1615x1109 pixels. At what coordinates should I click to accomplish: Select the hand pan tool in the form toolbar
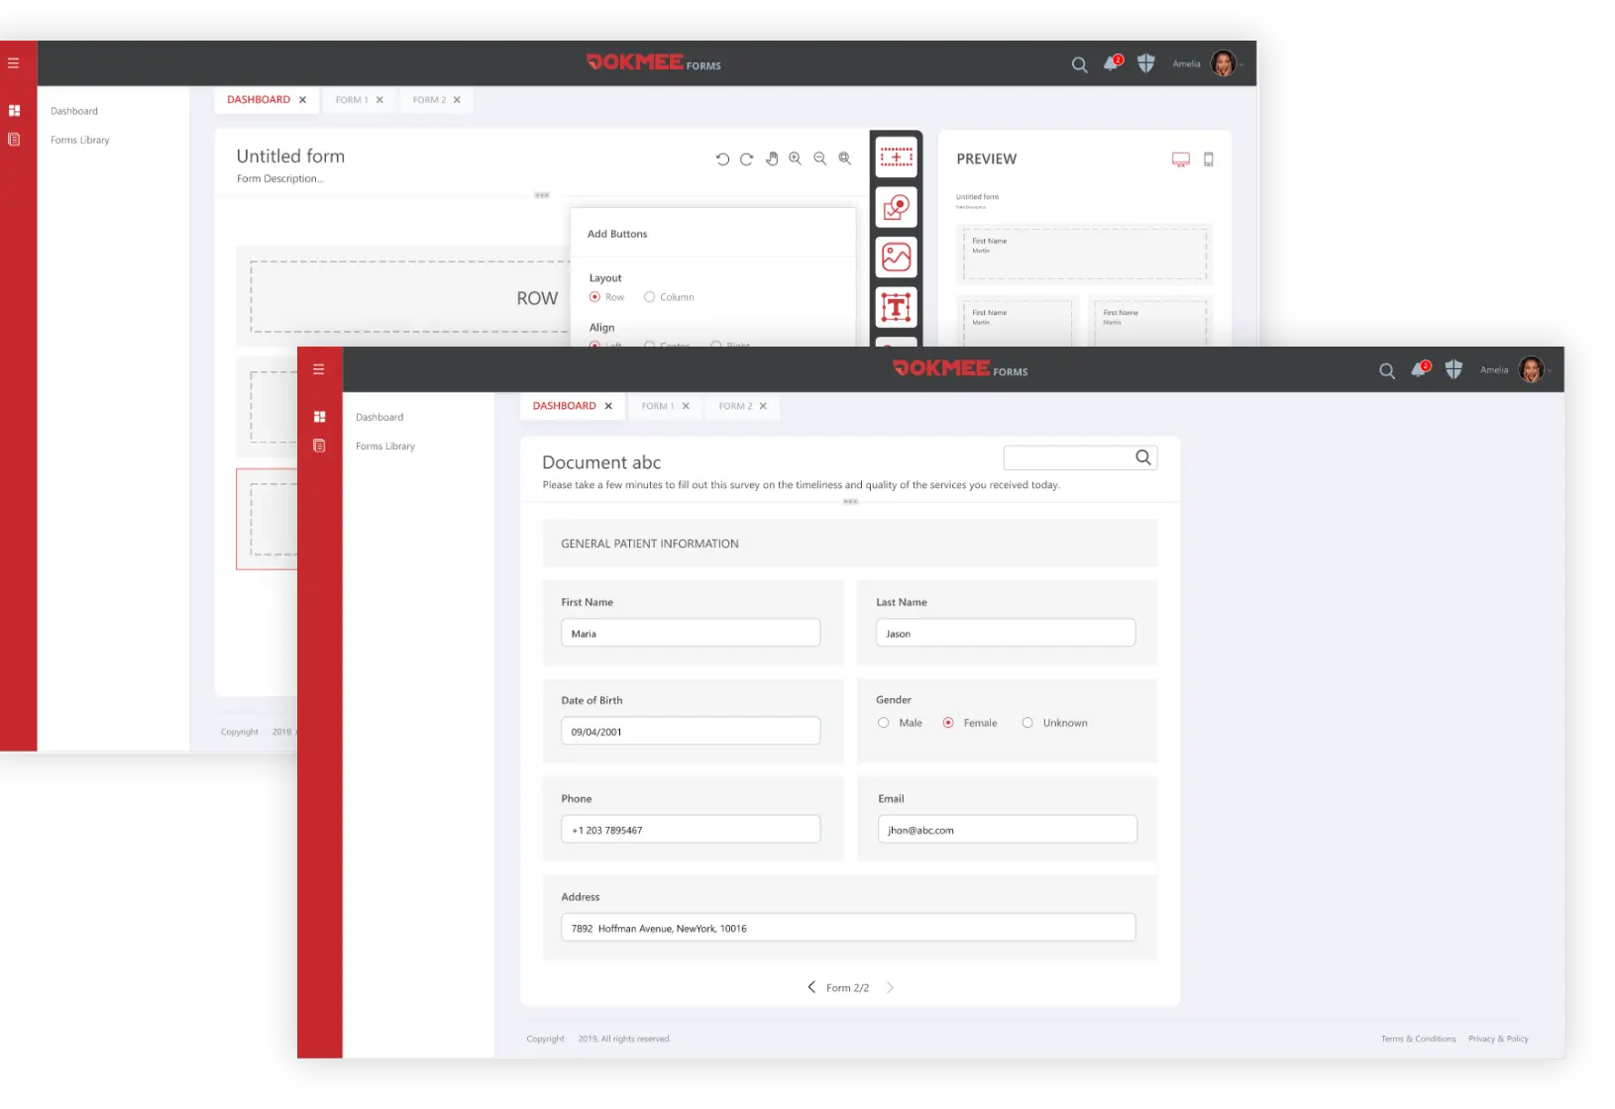772,158
